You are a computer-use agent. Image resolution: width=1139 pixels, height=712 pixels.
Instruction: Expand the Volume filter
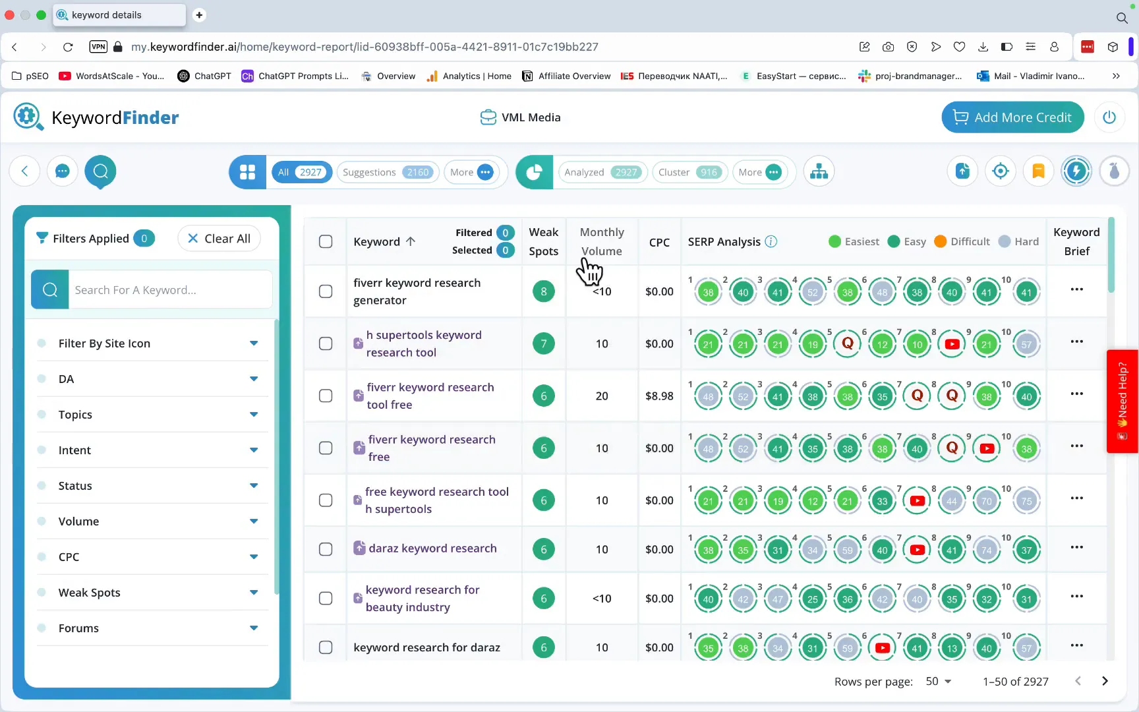(152, 521)
